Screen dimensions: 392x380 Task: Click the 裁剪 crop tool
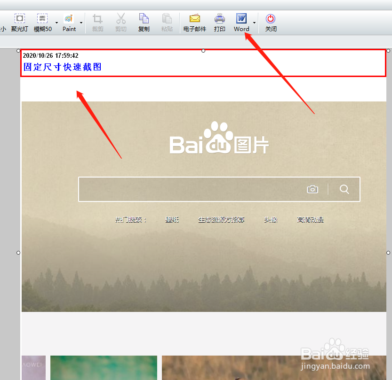pyautogui.click(x=97, y=23)
